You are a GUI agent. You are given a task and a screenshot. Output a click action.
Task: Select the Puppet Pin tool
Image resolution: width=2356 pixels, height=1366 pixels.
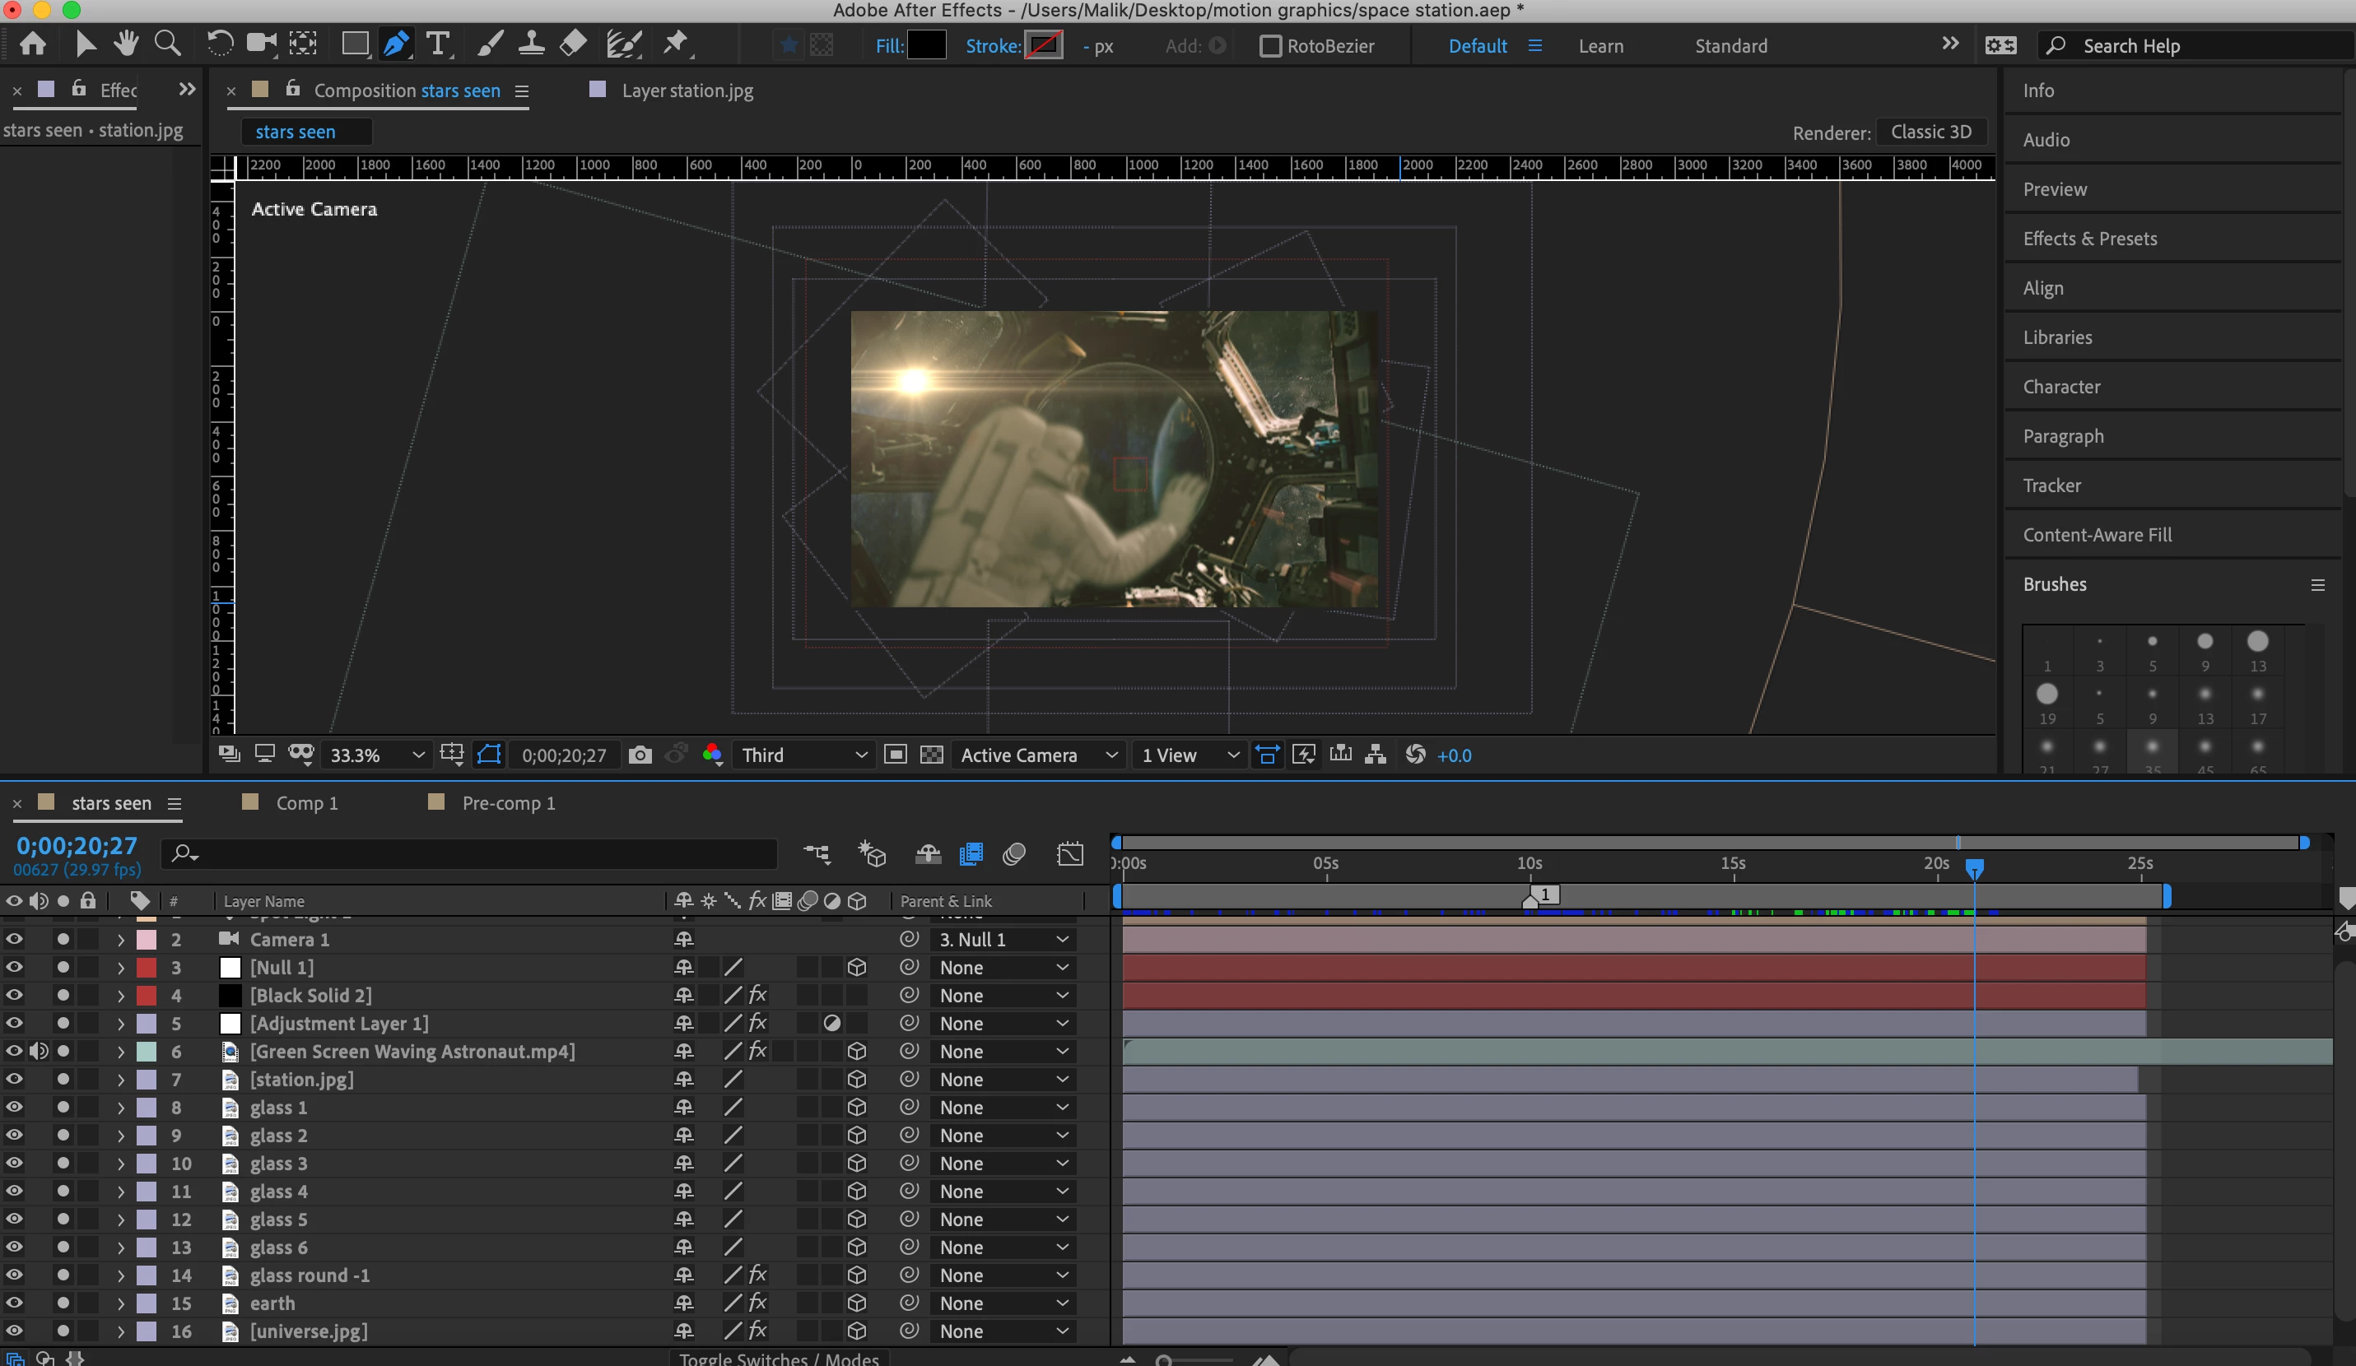(675, 44)
